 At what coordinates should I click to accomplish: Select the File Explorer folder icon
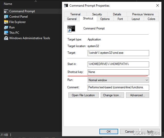pyautogui.click(x=6, y=22)
